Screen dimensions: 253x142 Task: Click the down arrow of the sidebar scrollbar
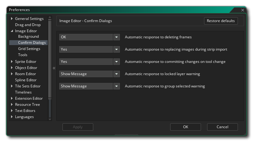coord(50,119)
